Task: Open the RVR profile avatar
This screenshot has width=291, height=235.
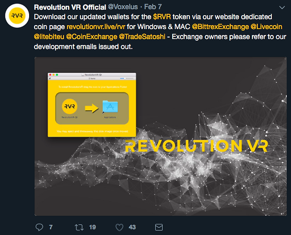Action: click(17, 16)
